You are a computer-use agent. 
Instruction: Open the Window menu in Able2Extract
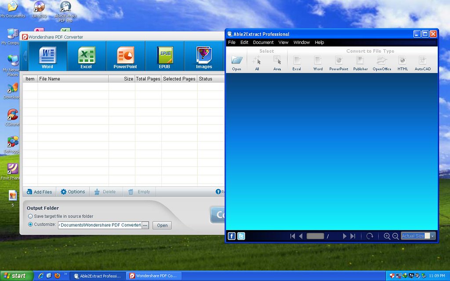tap(301, 43)
